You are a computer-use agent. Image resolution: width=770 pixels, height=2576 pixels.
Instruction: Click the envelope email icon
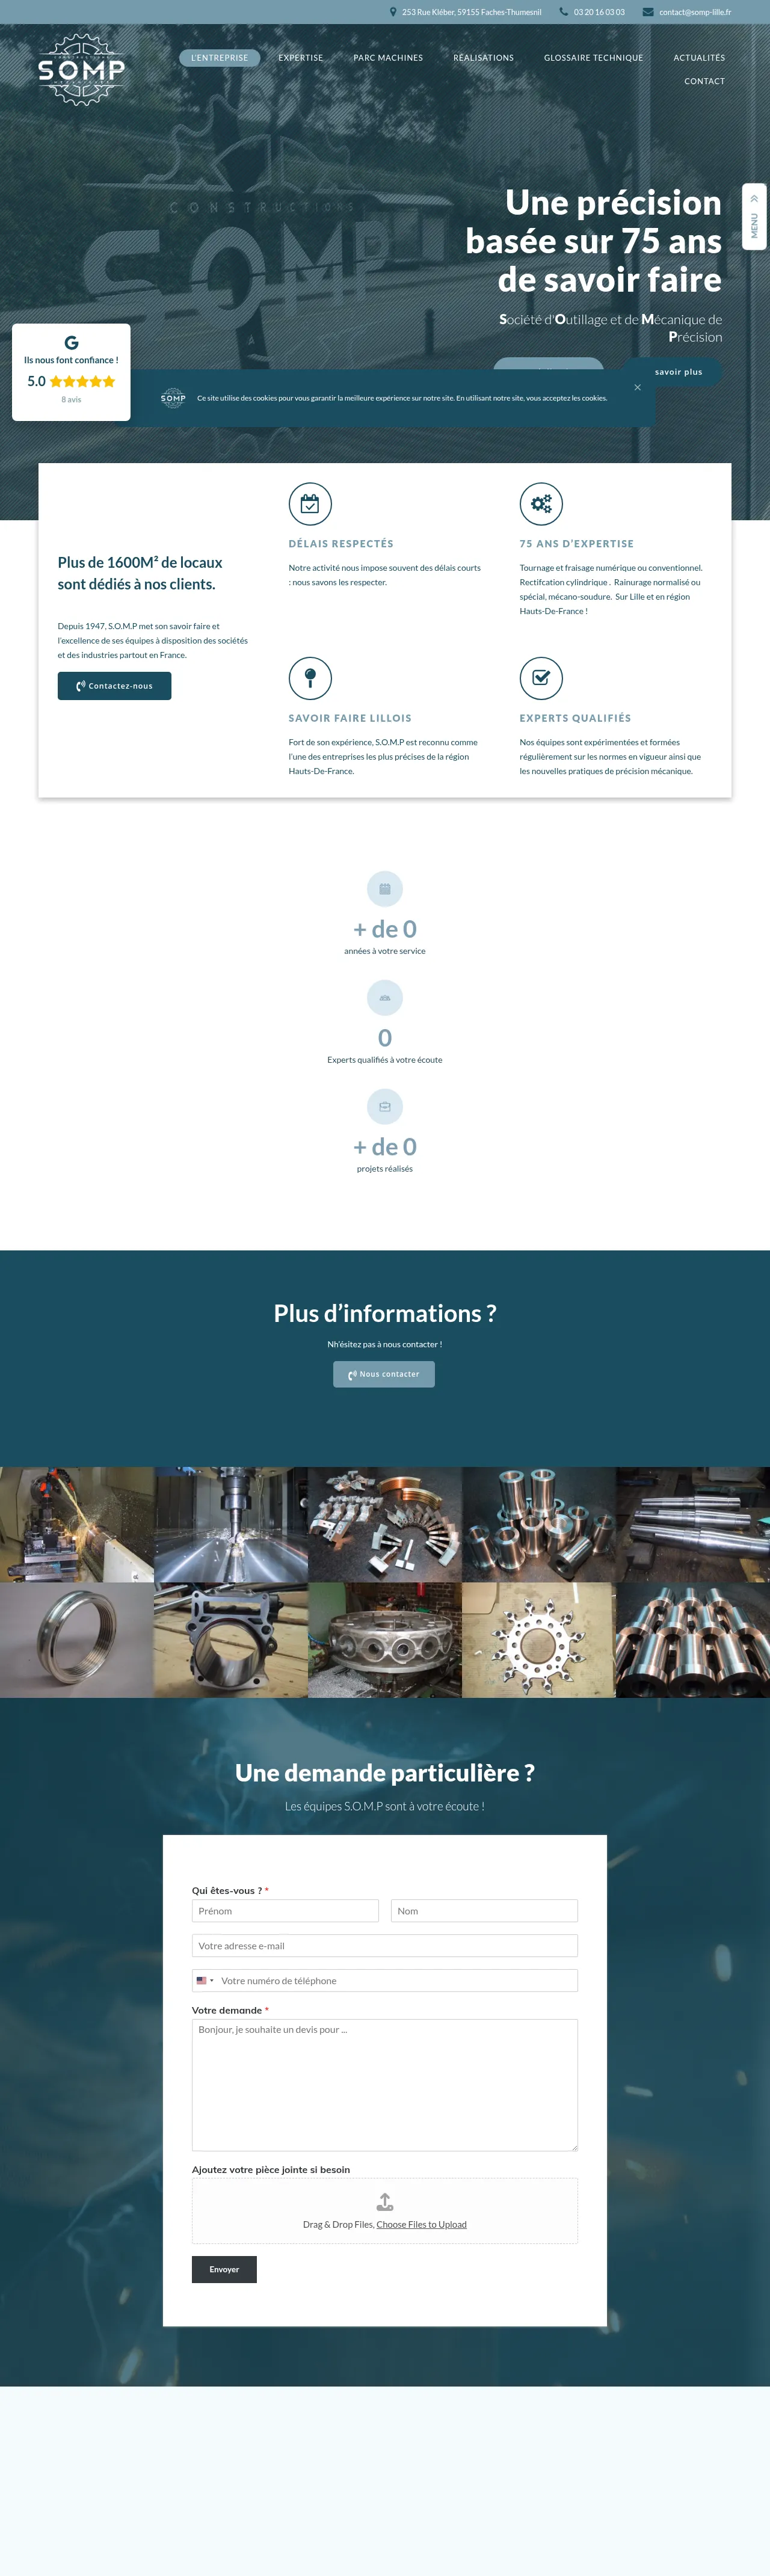click(648, 12)
